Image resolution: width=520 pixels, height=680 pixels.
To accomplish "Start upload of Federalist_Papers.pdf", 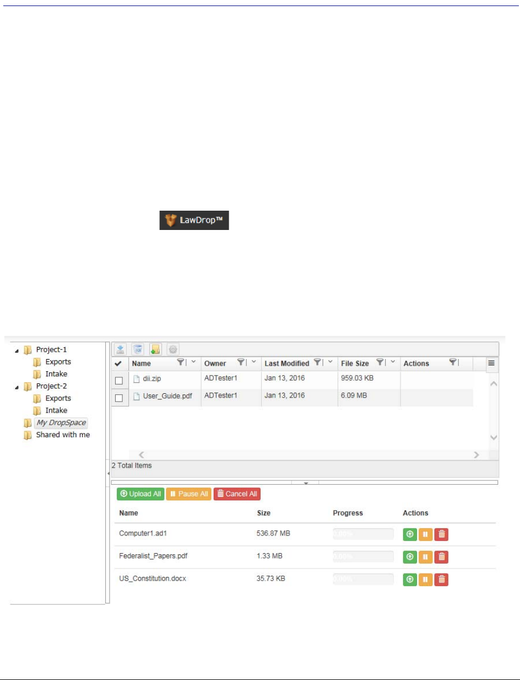I will 410,557.
